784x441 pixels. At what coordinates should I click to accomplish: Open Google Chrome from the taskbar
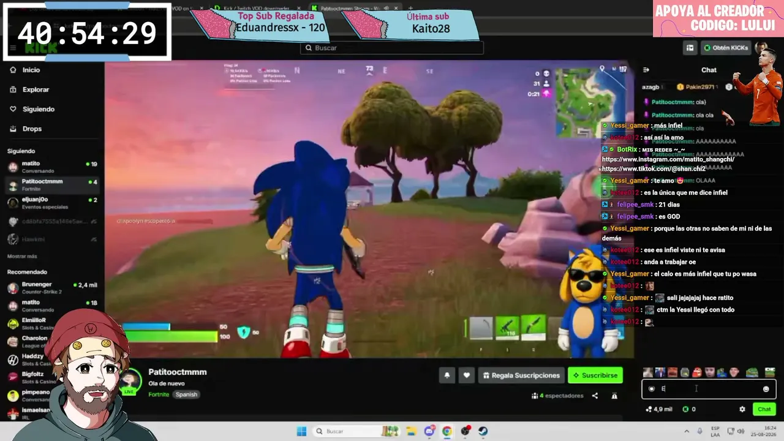[447, 431]
